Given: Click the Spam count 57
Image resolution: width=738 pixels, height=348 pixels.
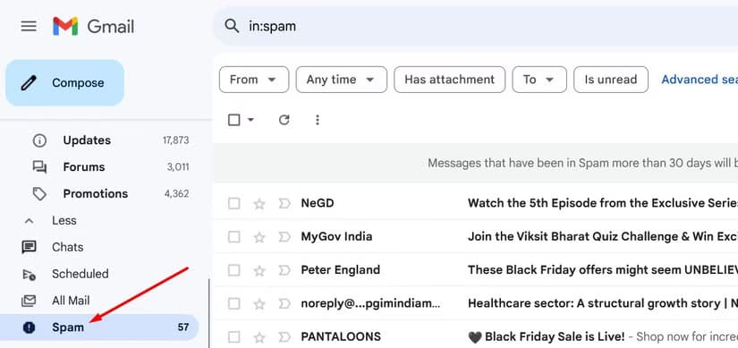Looking at the screenshot, I should (183, 327).
